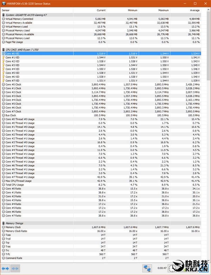This screenshot has width=211, height=275.
Task: Select the highlighted Core #0 VID row
Action: [x=101, y=53]
